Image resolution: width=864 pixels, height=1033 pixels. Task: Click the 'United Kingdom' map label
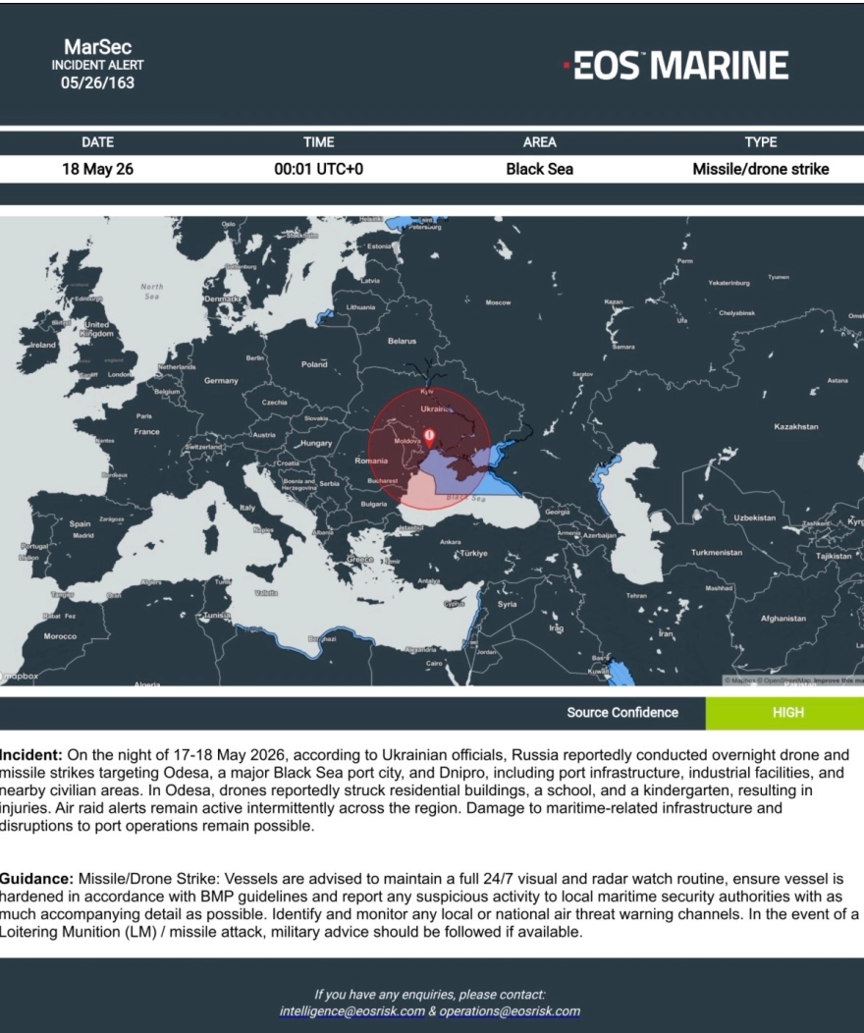(x=97, y=329)
